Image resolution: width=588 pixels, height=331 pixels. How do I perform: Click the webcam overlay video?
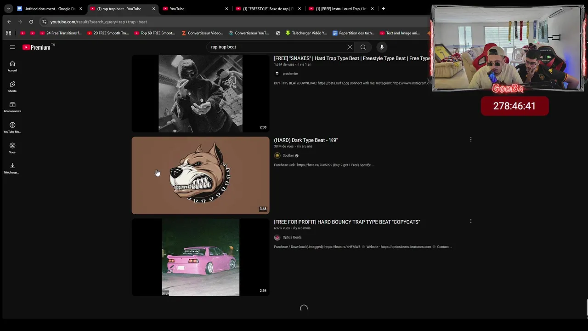(x=508, y=48)
